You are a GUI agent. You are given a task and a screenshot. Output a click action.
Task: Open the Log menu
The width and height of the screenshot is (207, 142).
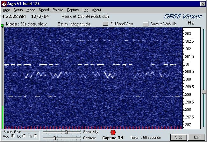coord(85,10)
